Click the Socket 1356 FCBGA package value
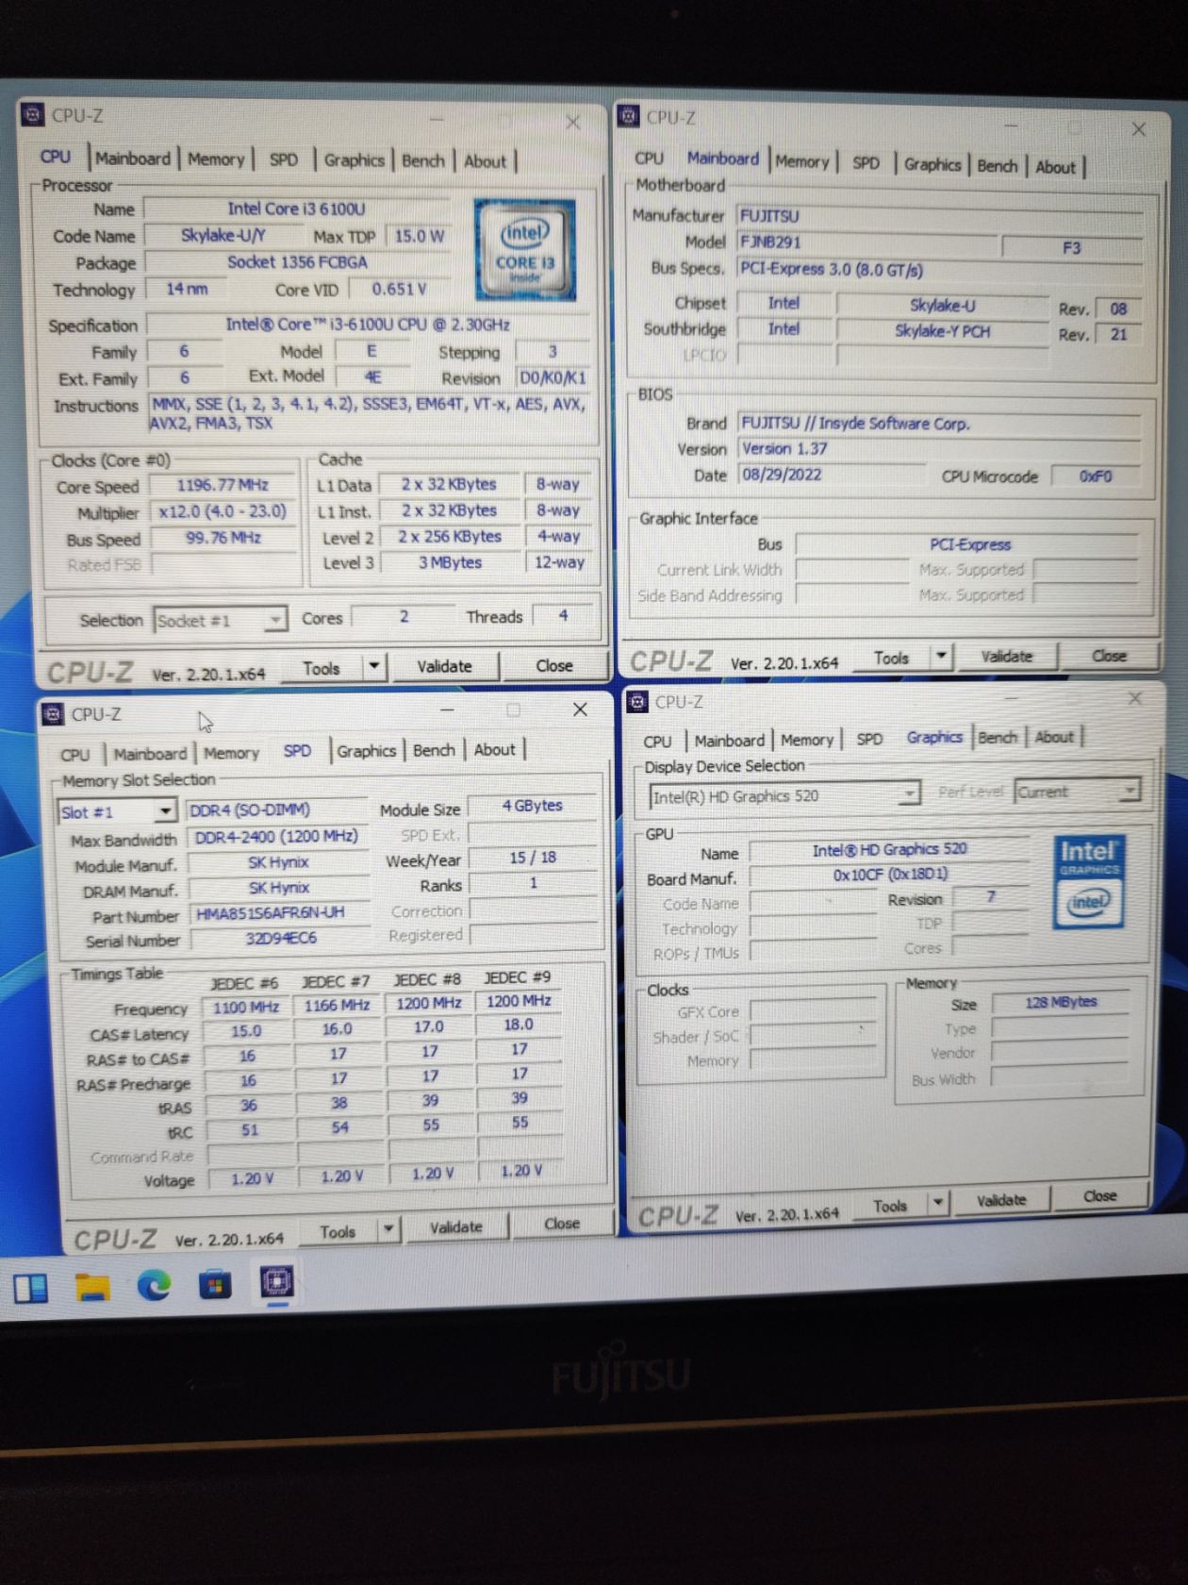Screen dimensions: 1188x1585 click(298, 262)
